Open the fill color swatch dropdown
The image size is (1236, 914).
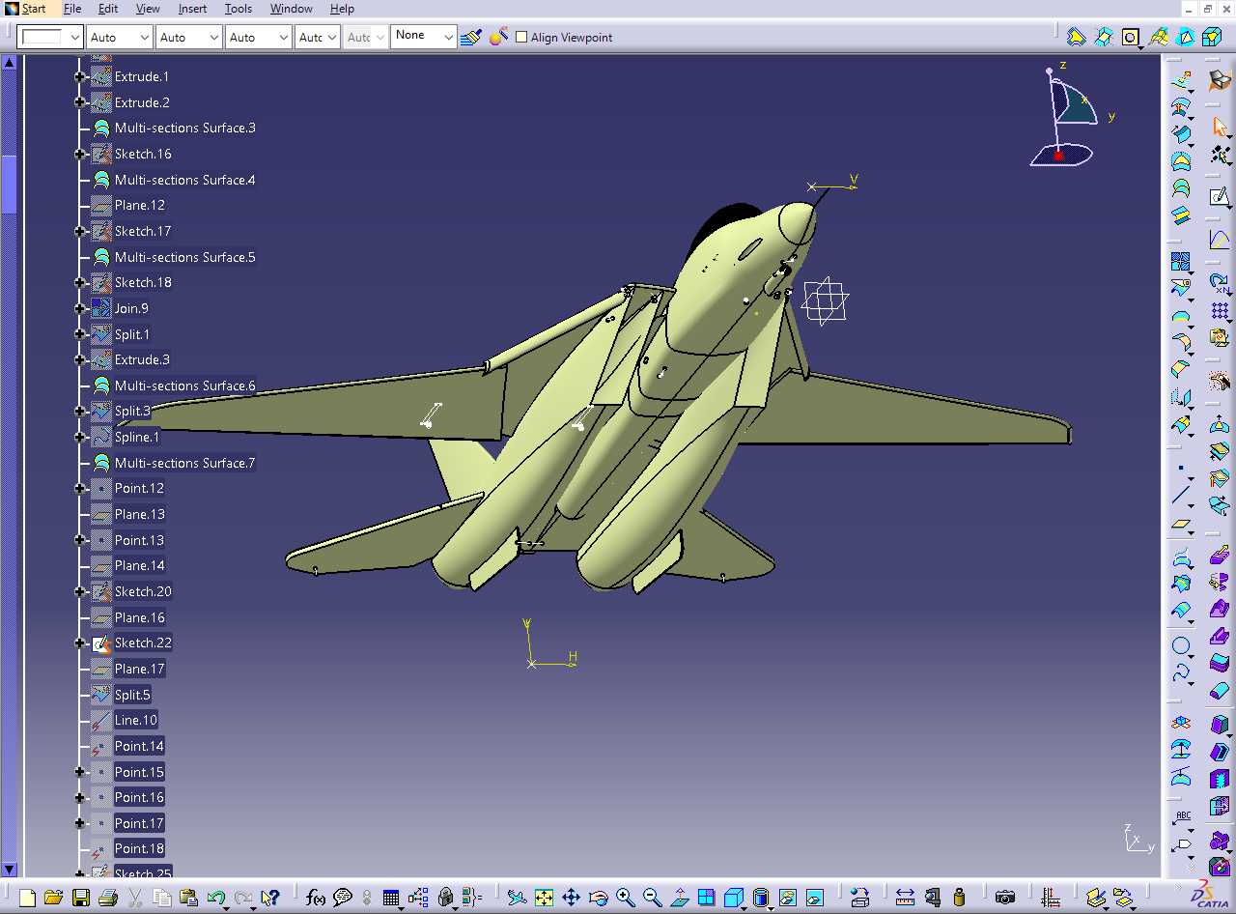51,37
